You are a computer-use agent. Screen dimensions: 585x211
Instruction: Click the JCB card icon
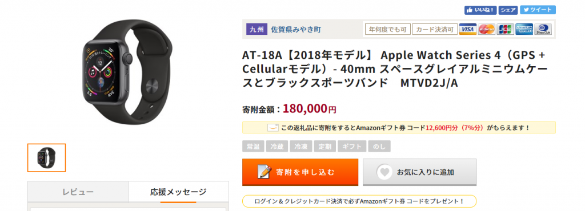point(505,29)
